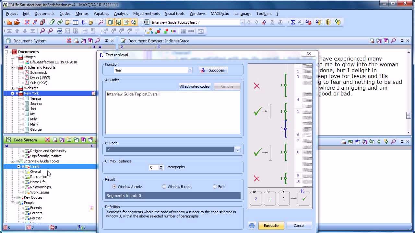
Task: Click the Sigma statistics toolbar icon
Action: (293, 22)
